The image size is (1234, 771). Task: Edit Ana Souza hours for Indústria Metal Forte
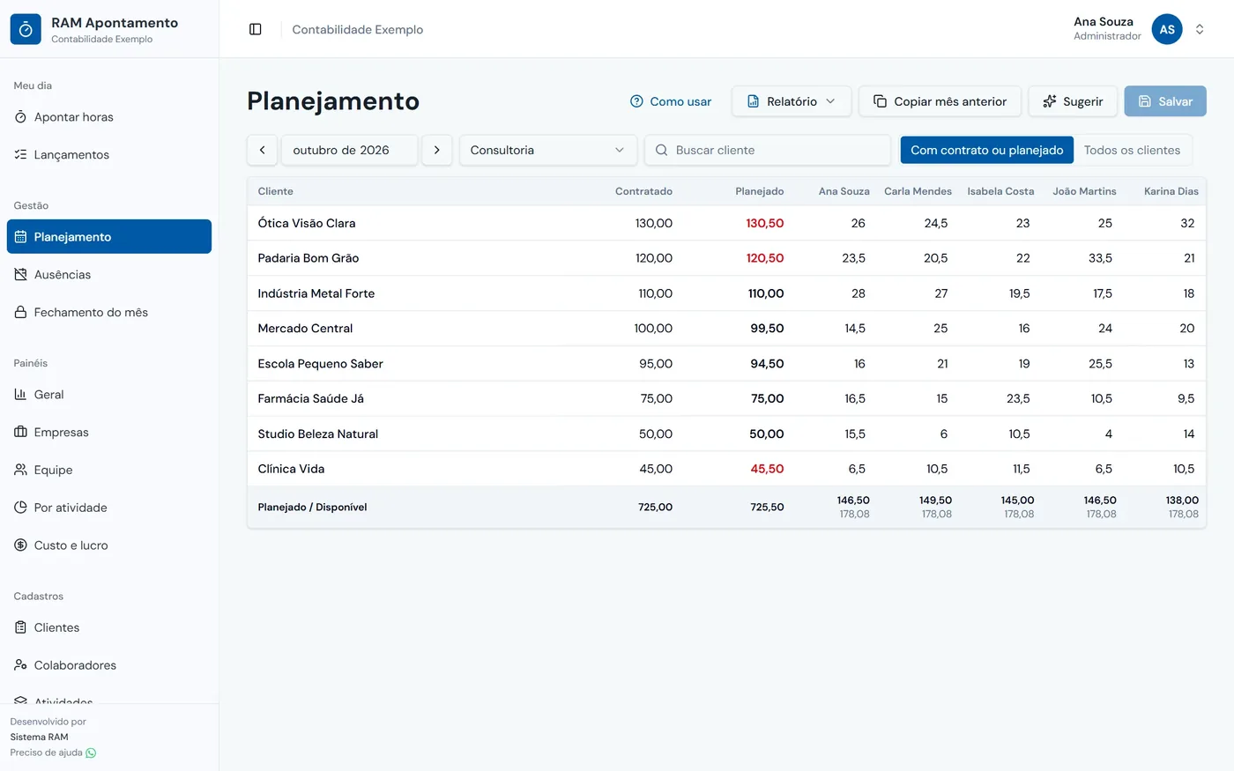point(859,293)
